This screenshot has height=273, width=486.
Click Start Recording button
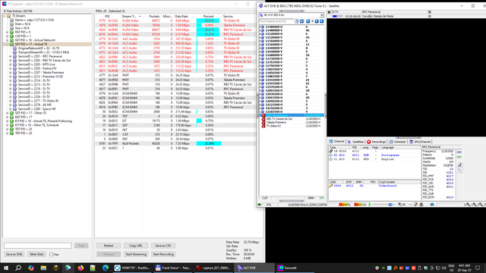coord(163,254)
